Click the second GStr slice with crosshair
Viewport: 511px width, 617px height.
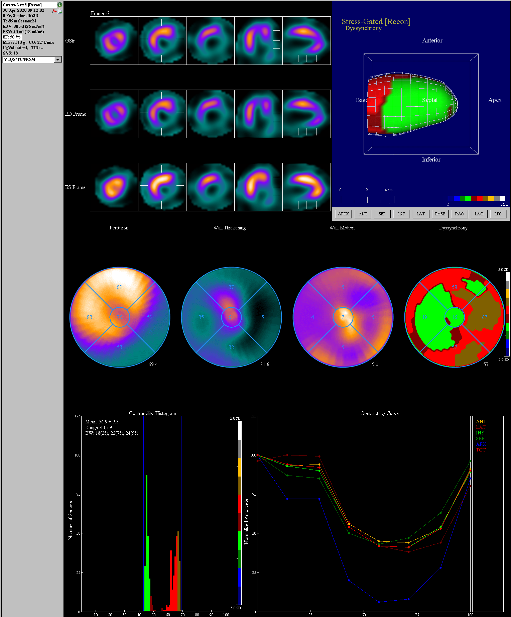click(162, 40)
